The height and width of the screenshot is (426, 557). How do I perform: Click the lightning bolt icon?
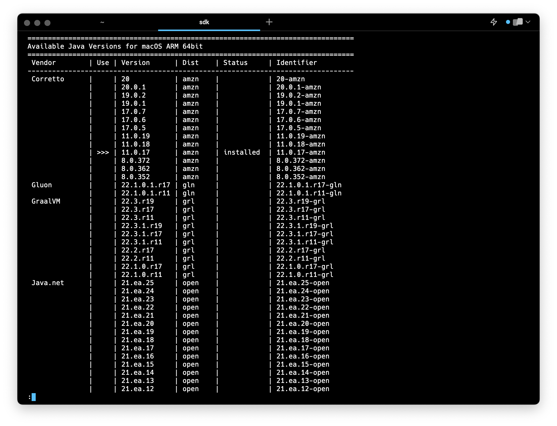click(x=494, y=22)
